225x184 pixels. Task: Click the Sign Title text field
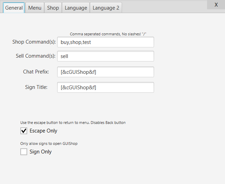(105, 88)
